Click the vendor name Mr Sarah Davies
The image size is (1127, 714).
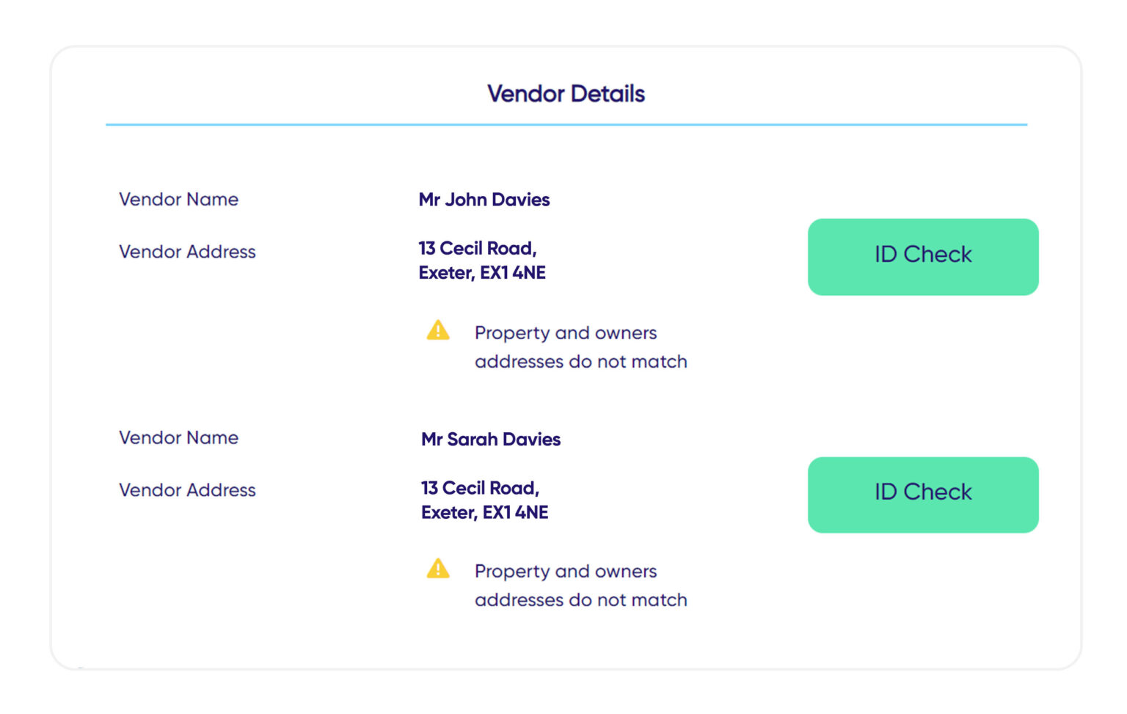pyautogui.click(x=489, y=439)
